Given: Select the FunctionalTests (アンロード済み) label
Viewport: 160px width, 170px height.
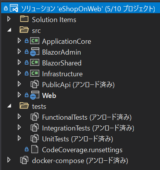Looking at the screenshot, I should pyautogui.click(x=87, y=117).
